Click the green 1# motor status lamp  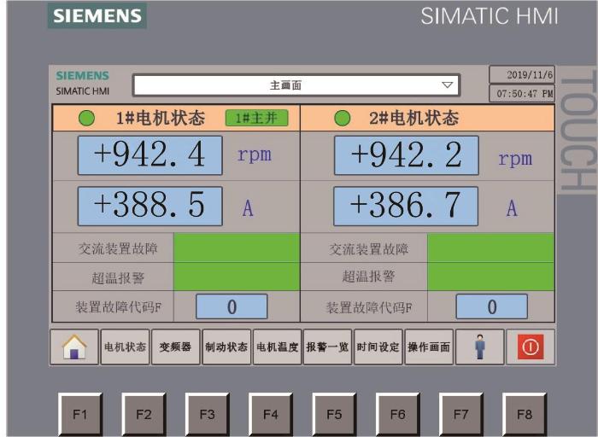(86, 118)
